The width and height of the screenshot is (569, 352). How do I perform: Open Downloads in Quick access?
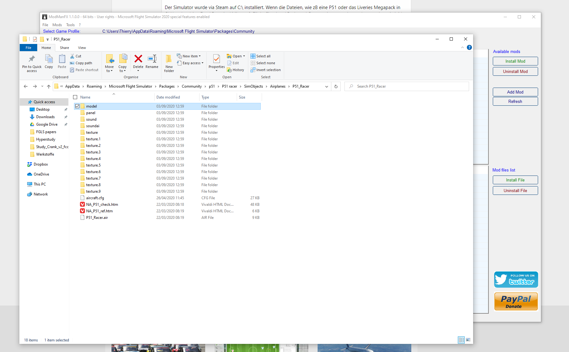tap(45, 117)
